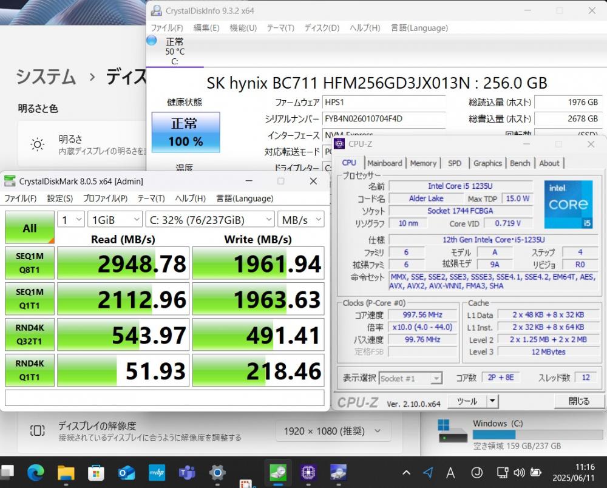This screenshot has width=607, height=488.
Task: Click the システム breadcrumb in Settings
Action: [x=46, y=76]
